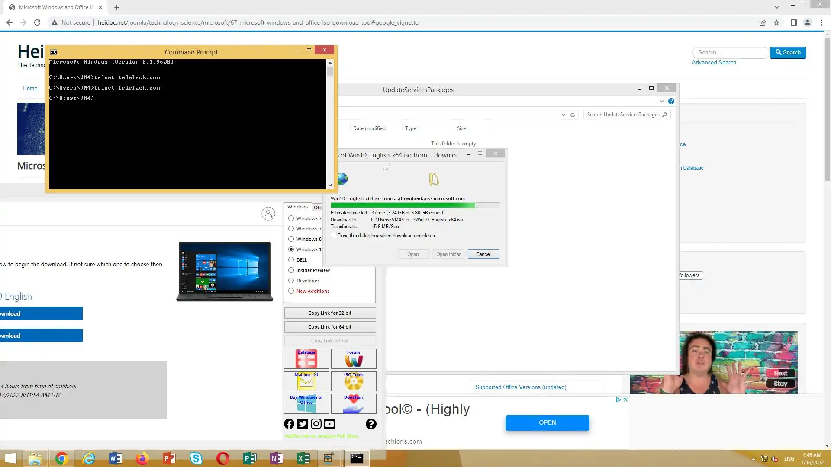Choose the Insider Preview radio button
This screenshot has height=467, width=831.
[291, 270]
